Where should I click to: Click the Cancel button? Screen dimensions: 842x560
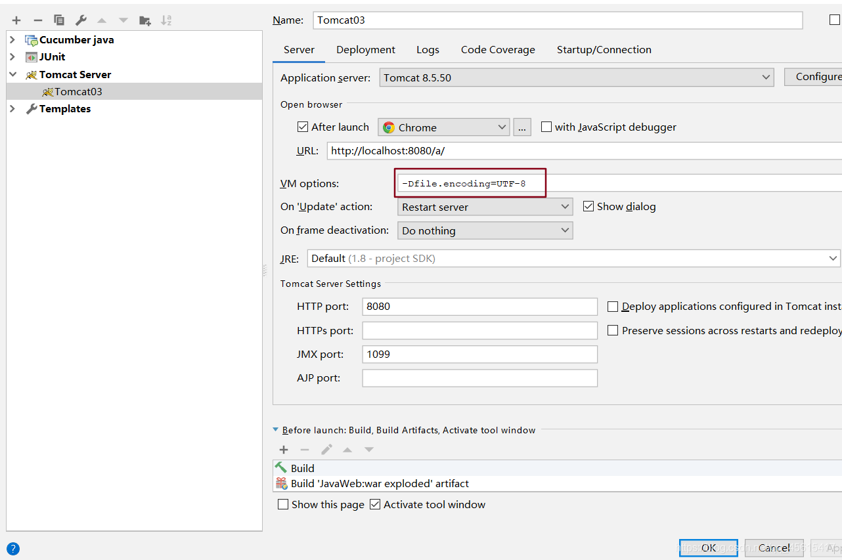[x=774, y=548]
